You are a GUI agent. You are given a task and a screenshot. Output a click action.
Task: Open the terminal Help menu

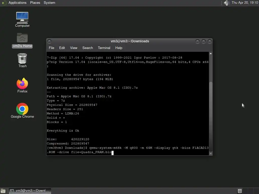[x=119, y=48]
